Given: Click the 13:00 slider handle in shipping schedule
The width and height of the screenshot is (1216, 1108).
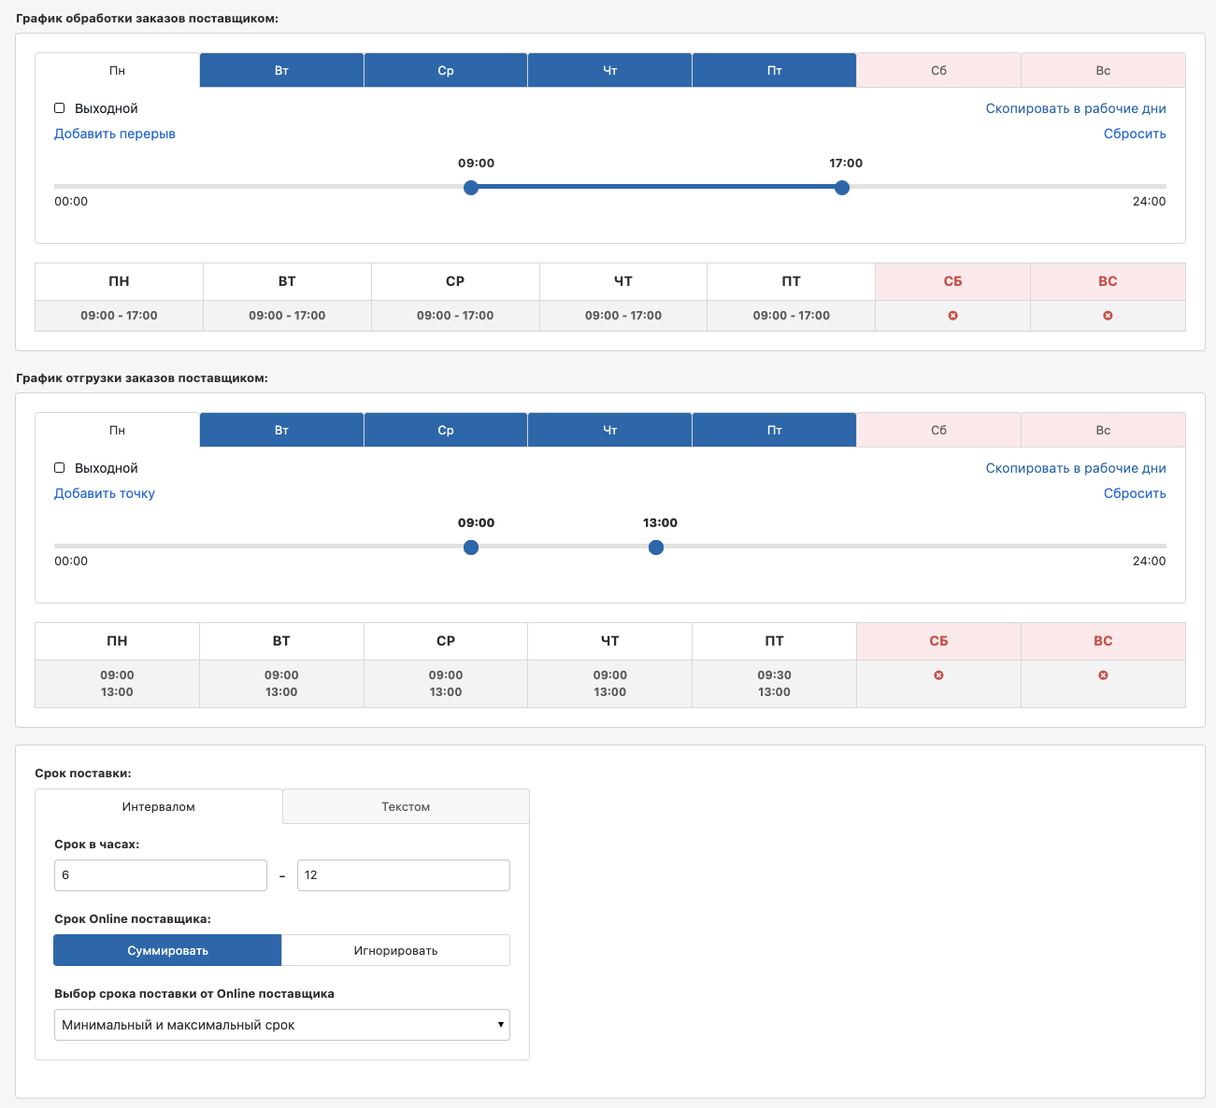Looking at the screenshot, I should tap(656, 547).
